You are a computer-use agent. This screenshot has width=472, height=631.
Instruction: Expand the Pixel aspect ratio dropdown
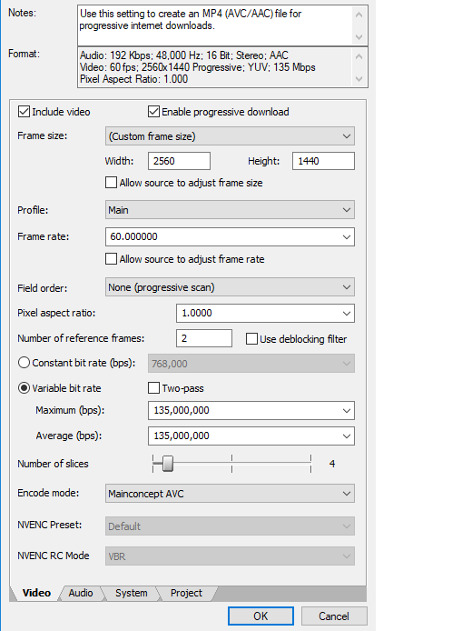[346, 313]
